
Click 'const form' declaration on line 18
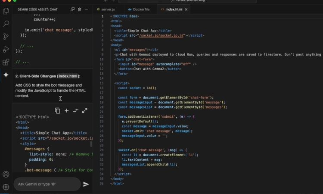[127, 97]
